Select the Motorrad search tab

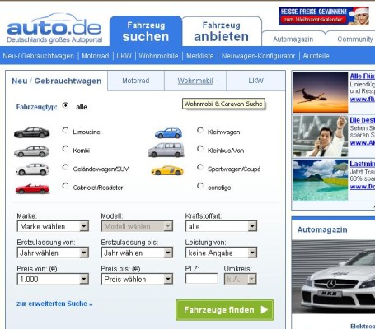(136, 81)
